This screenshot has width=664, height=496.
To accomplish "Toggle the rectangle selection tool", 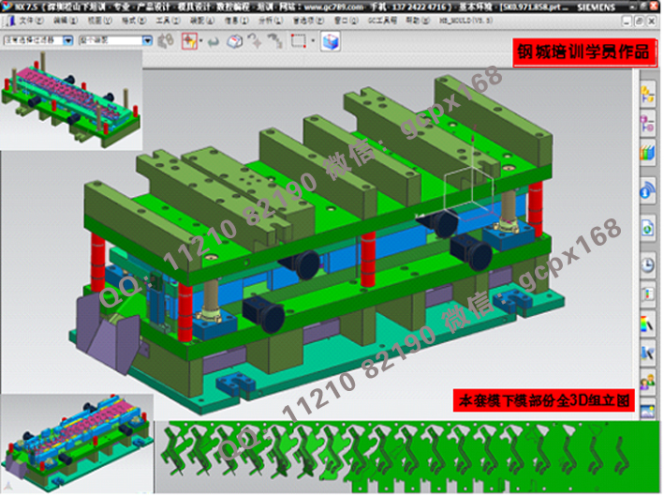I will click(x=298, y=41).
